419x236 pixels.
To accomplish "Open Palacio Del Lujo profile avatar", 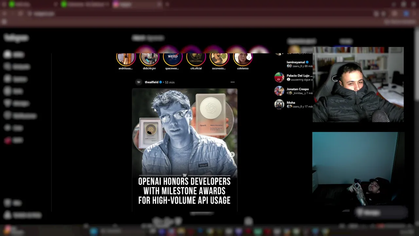I will coord(279,77).
